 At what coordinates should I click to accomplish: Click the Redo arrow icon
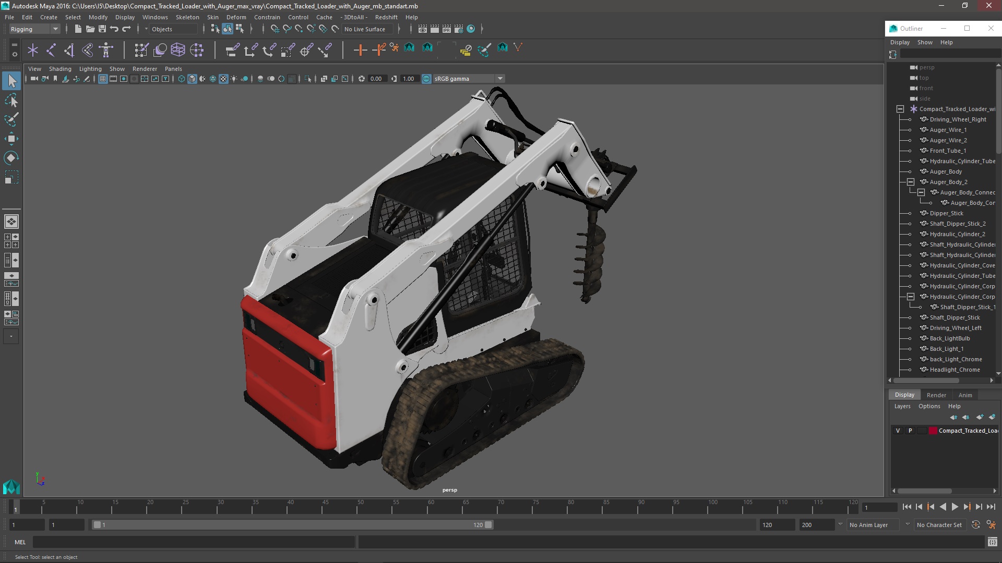(x=126, y=29)
